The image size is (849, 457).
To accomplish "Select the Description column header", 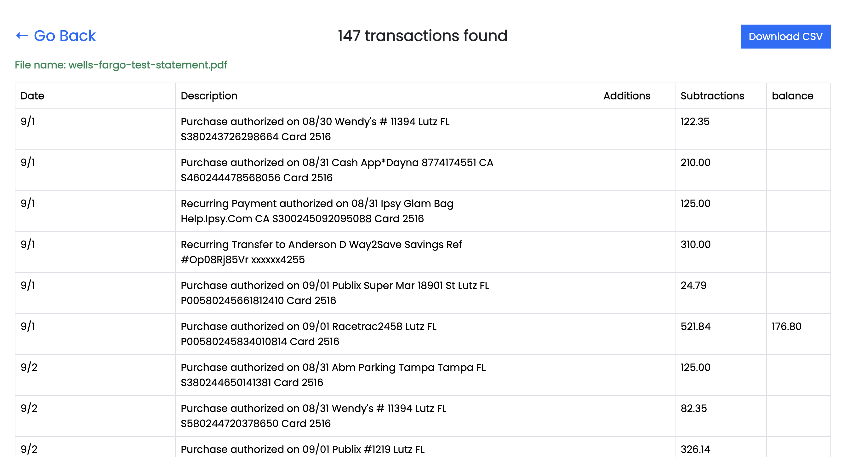I will pos(209,96).
